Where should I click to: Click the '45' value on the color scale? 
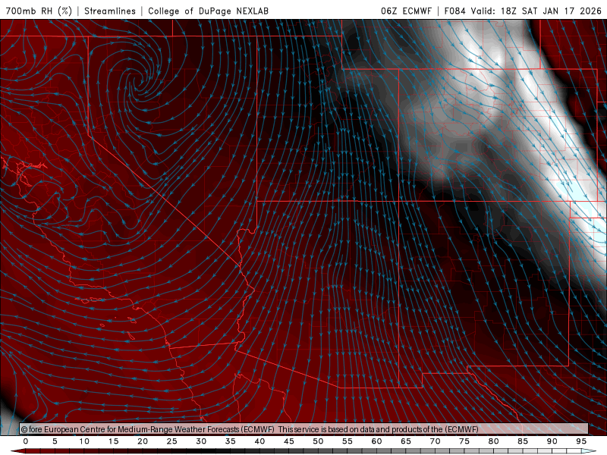(289, 441)
